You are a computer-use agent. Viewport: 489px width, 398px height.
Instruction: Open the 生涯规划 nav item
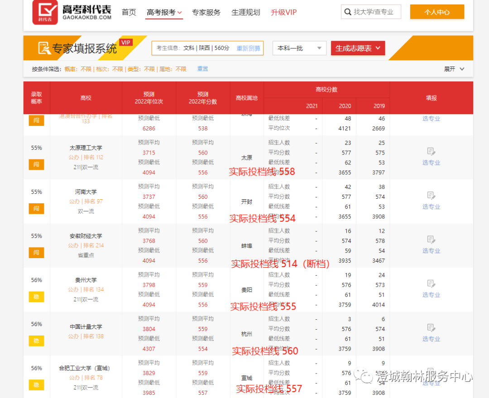246,13
